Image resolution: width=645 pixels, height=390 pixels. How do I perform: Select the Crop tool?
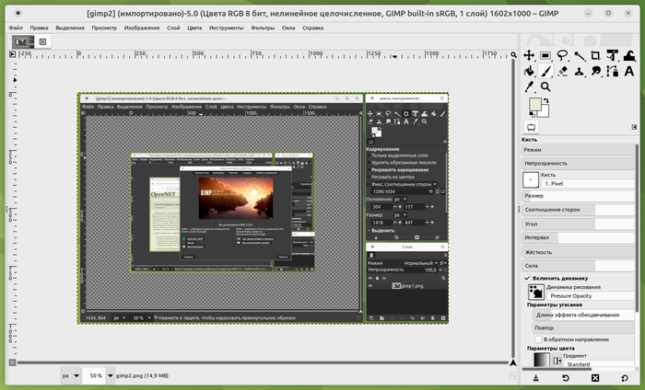coord(595,55)
